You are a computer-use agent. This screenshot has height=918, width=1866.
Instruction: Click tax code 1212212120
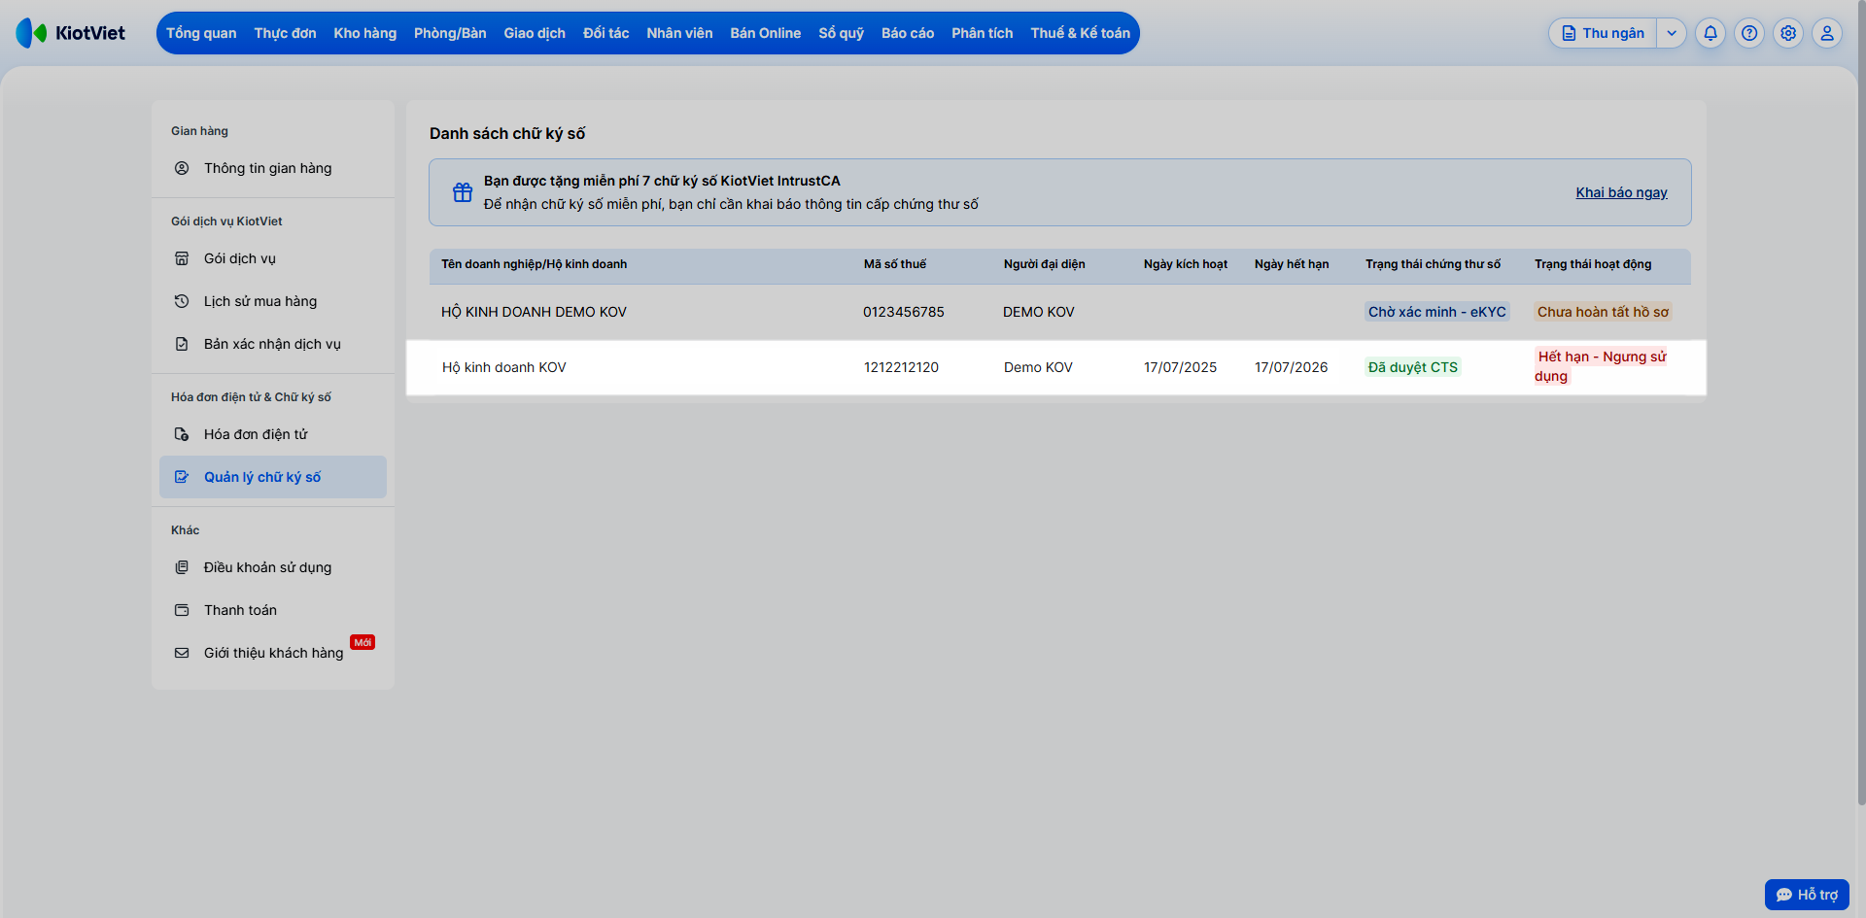click(901, 367)
